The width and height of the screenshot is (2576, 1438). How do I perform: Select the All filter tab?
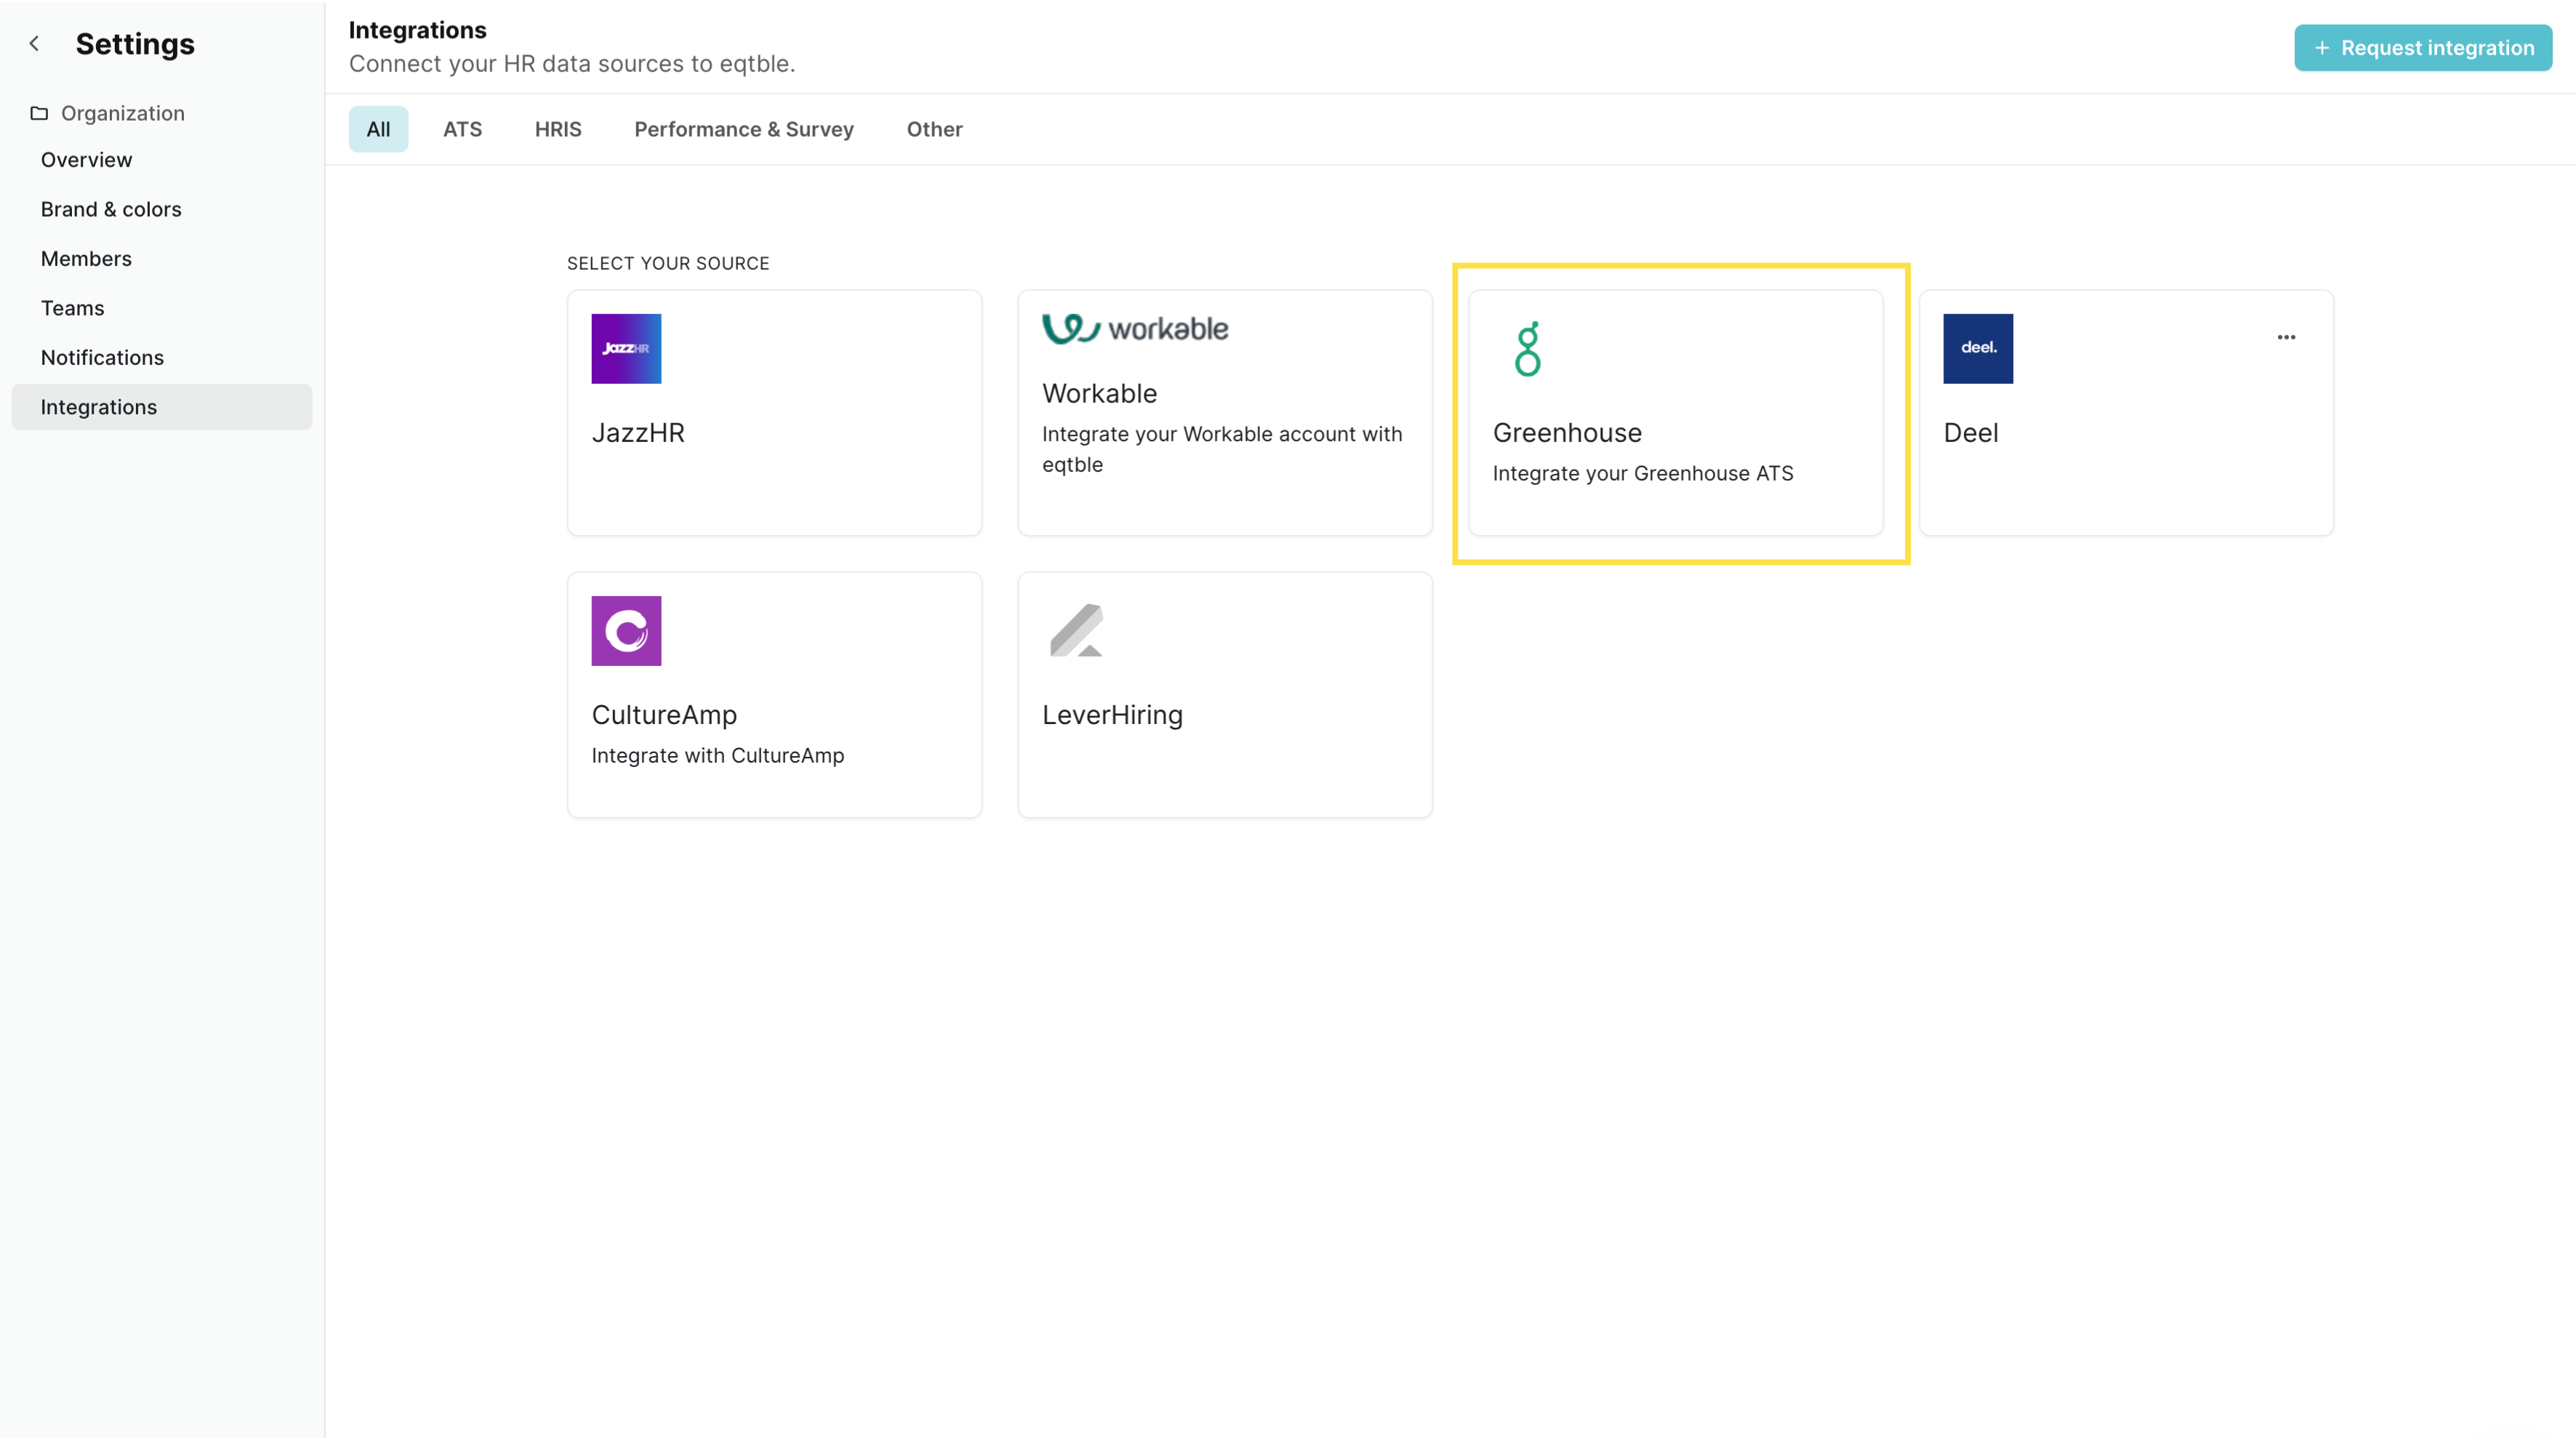(x=378, y=129)
